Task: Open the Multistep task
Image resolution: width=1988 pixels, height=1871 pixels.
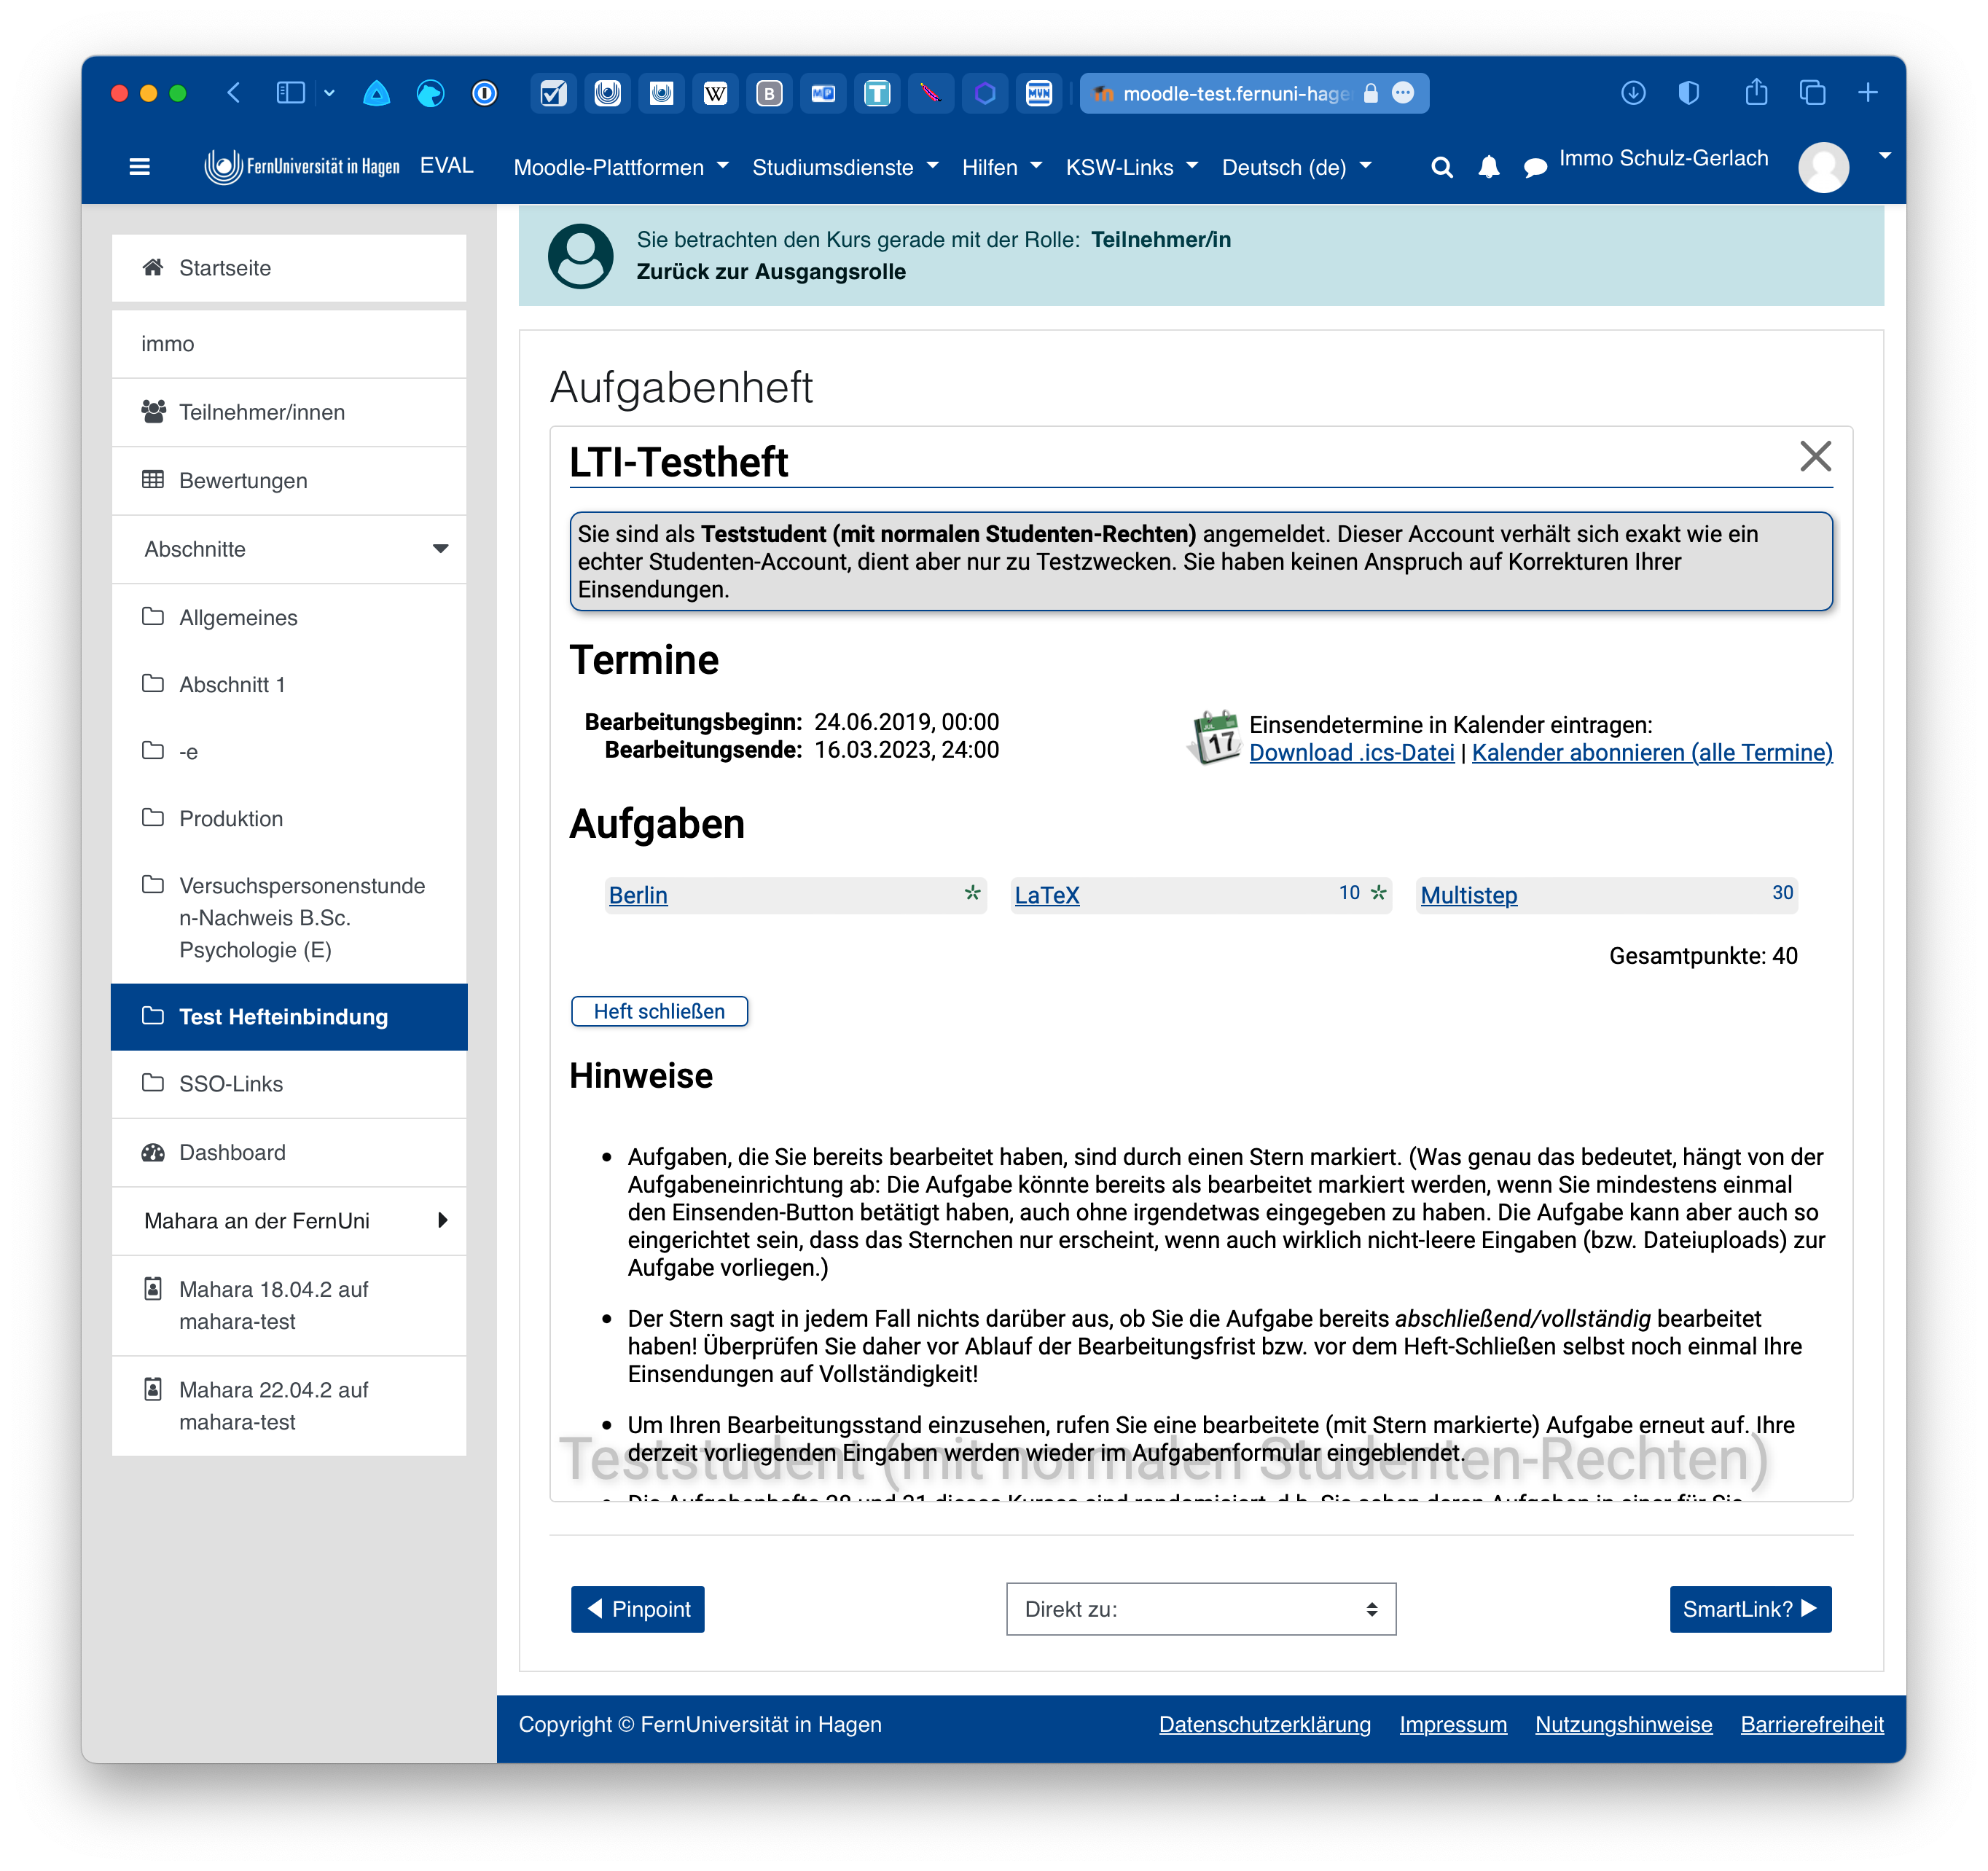Action: (1469, 895)
